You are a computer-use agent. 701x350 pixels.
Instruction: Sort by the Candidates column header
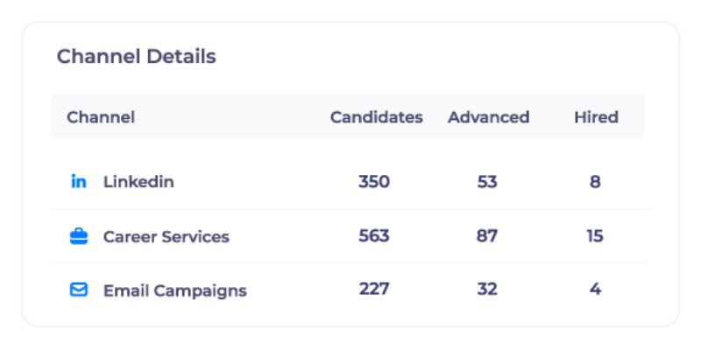click(376, 117)
